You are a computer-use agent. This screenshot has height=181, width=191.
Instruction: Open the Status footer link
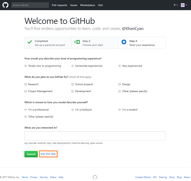[x=53, y=177]
